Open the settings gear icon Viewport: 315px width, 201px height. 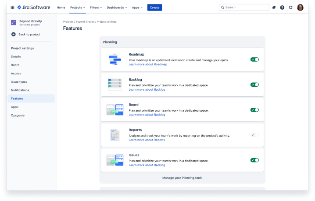click(x=290, y=7)
